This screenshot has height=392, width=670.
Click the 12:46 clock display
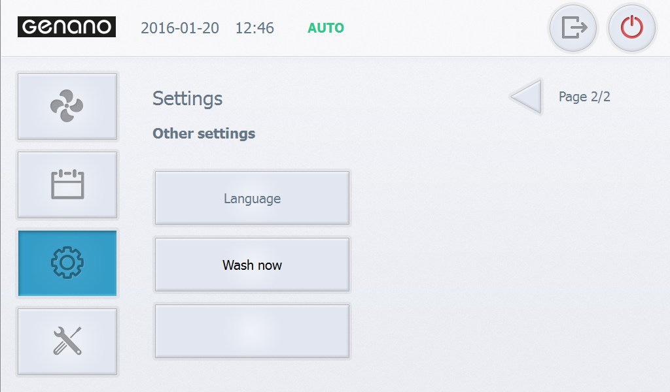click(x=255, y=28)
